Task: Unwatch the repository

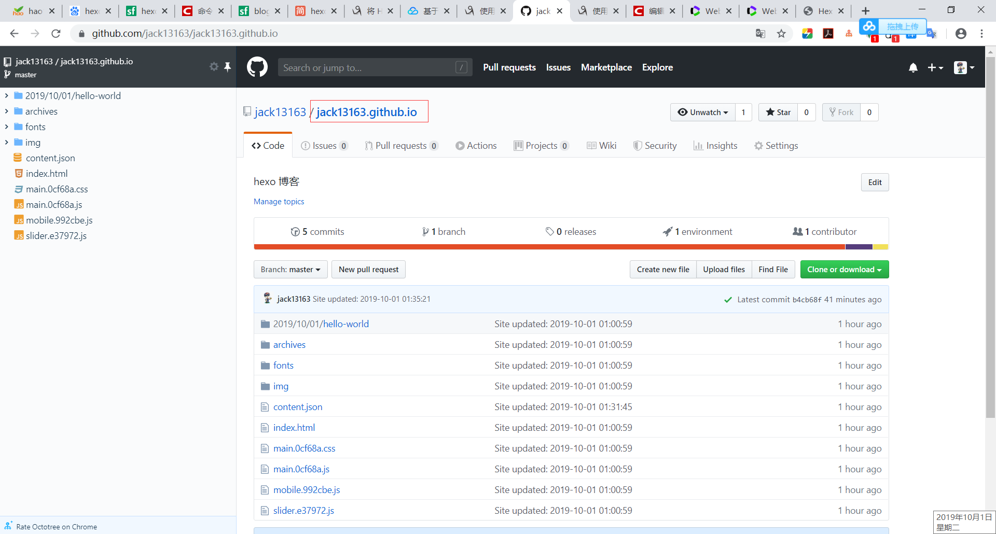Action: coord(703,112)
